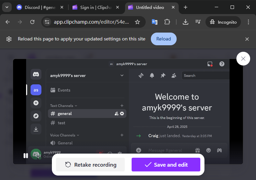Click the attach plus in message box
The image size is (256, 180).
(138, 151)
